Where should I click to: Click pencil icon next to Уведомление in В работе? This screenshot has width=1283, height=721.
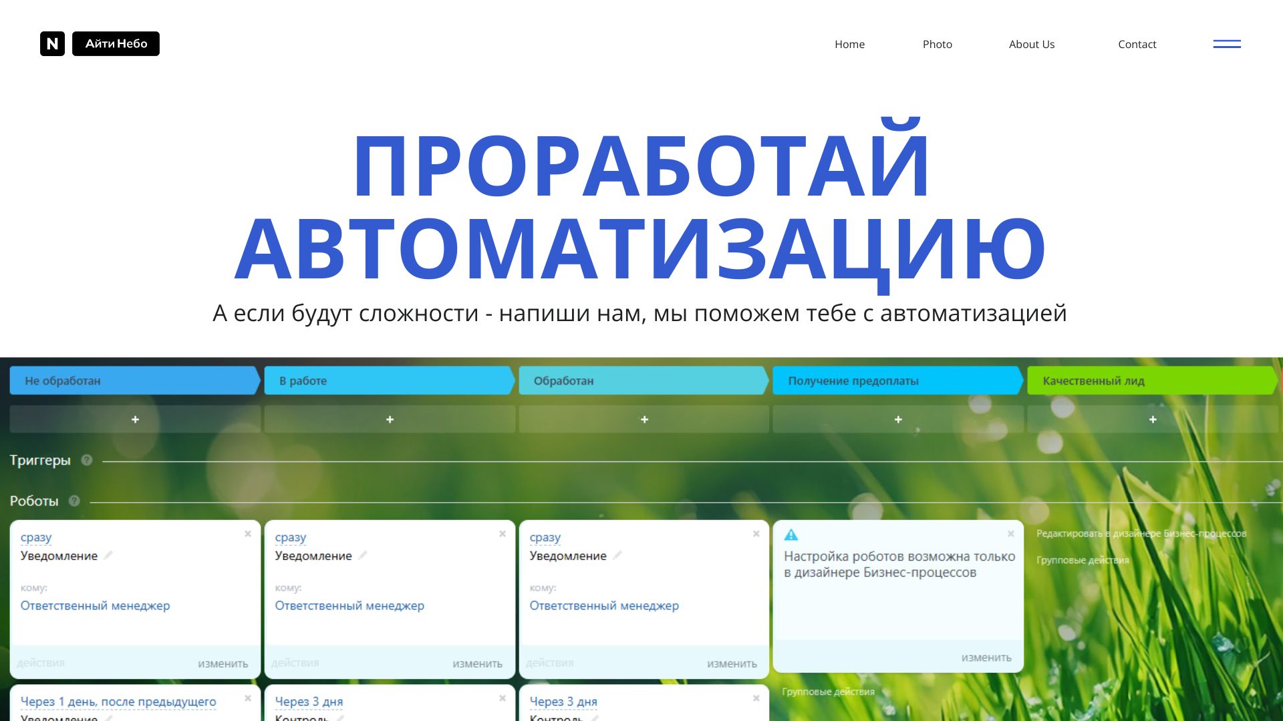(x=363, y=555)
